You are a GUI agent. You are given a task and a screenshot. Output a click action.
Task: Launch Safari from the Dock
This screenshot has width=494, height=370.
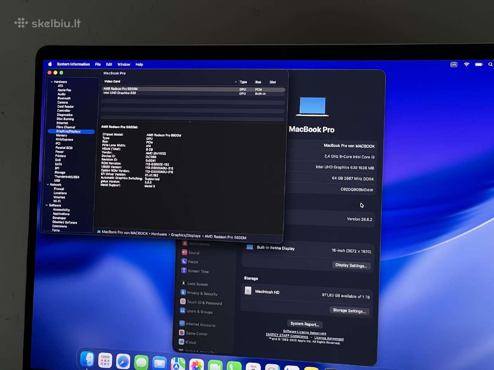(x=123, y=361)
